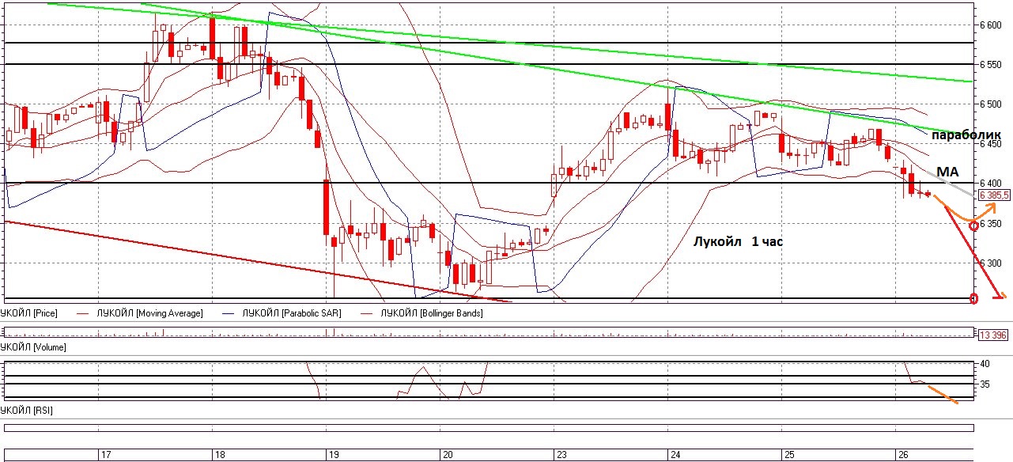Click the RSI level 40 label
Screen dimensions: 1013x462
click(985, 364)
